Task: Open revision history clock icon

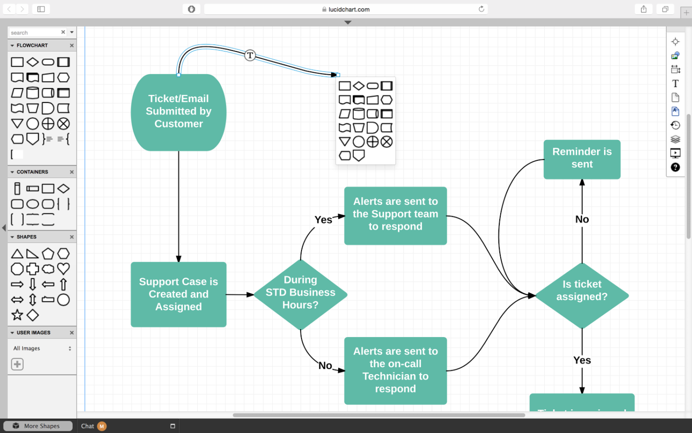Action: click(x=675, y=125)
